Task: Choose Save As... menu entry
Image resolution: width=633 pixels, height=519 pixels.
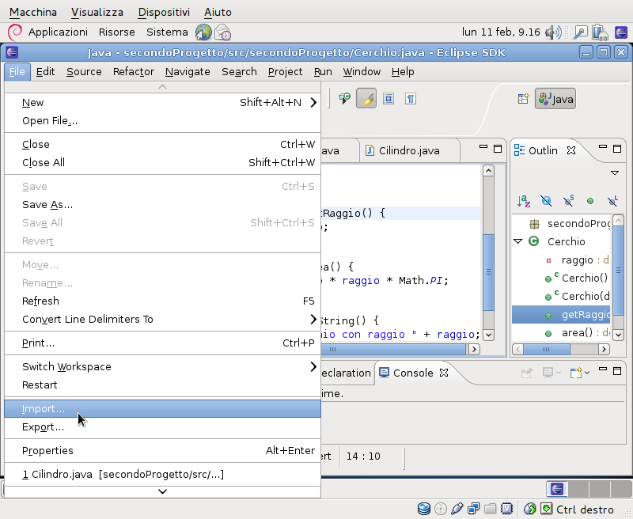Action: [x=162, y=205]
